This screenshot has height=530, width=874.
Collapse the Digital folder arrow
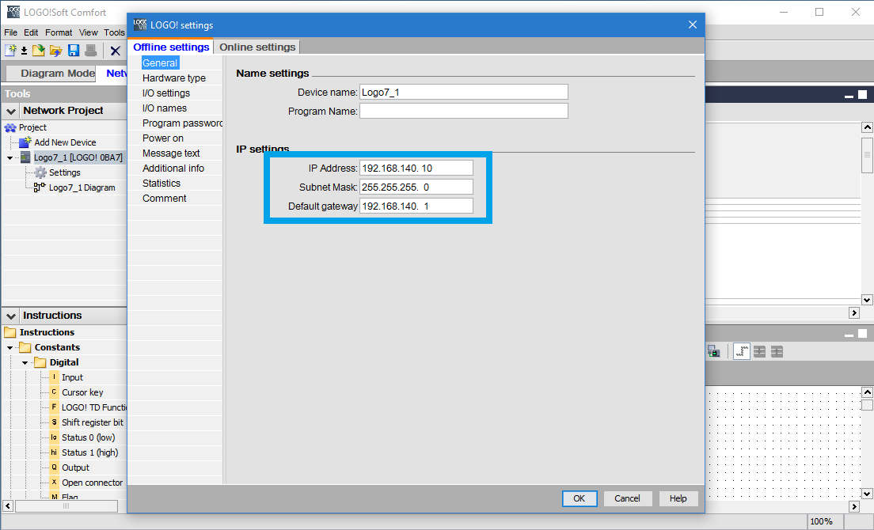(x=25, y=363)
